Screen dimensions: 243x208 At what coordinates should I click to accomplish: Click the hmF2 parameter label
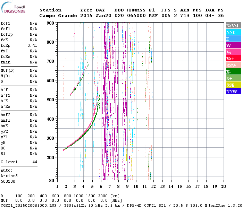pos(6,115)
